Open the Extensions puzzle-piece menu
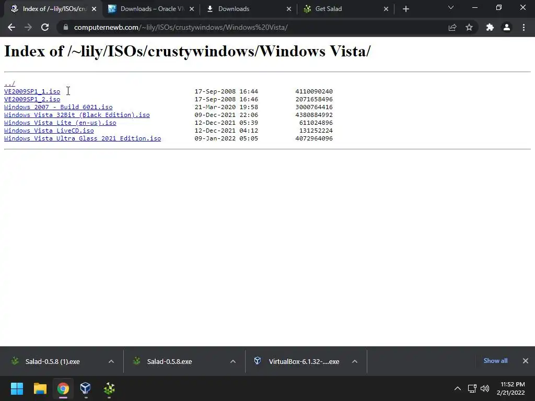This screenshot has height=401, width=535. point(490,27)
